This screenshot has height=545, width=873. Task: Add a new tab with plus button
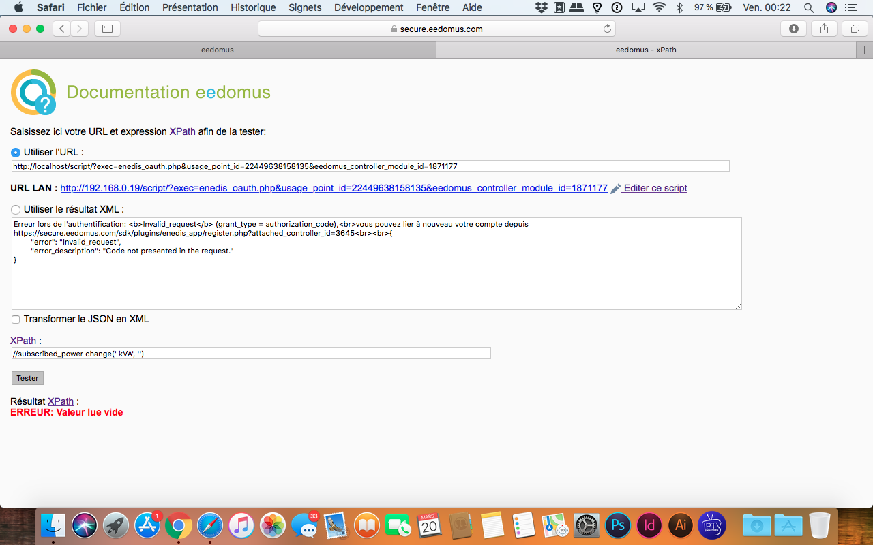point(864,50)
